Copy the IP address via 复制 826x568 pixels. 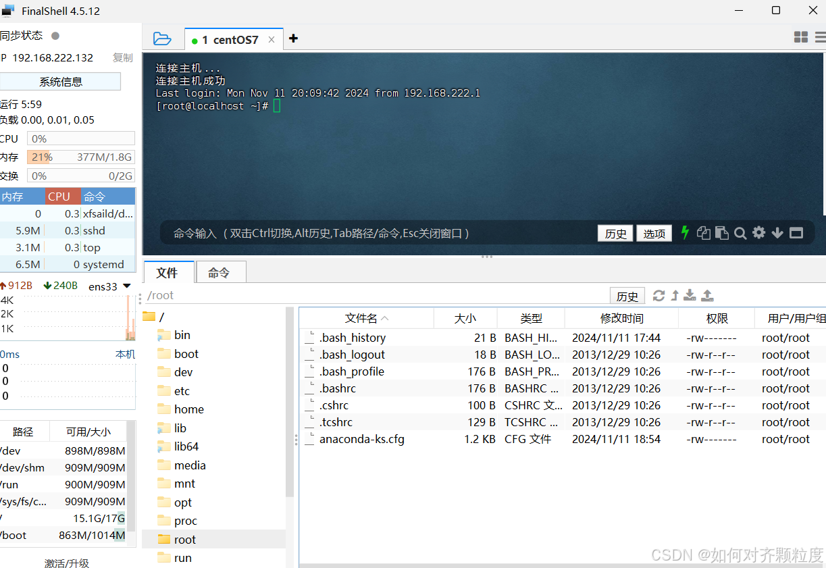[x=123, y=58]
